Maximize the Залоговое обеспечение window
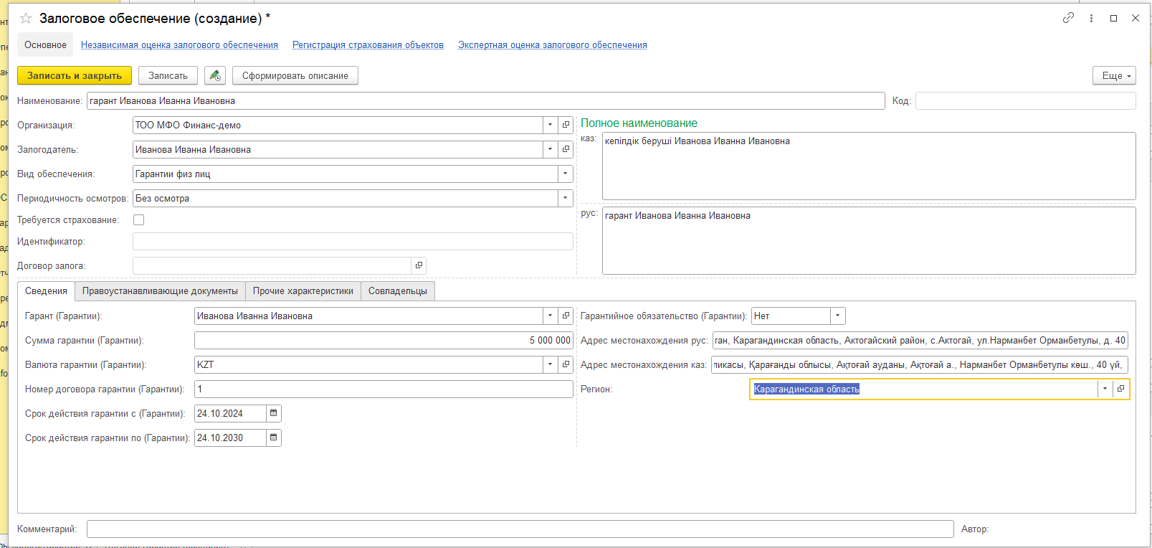 1113,18
